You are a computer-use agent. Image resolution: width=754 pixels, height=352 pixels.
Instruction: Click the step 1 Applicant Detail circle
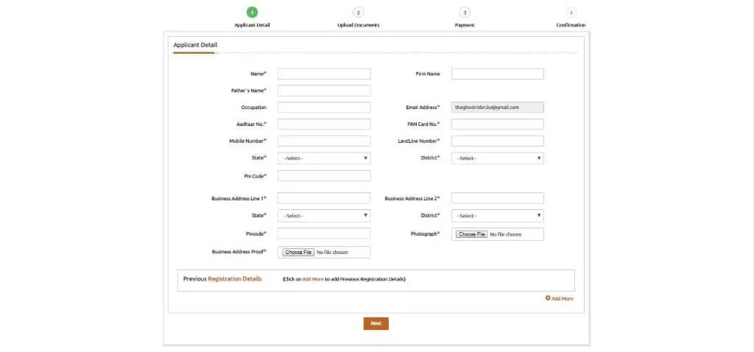pyautogui.click(x=253, y=13)
